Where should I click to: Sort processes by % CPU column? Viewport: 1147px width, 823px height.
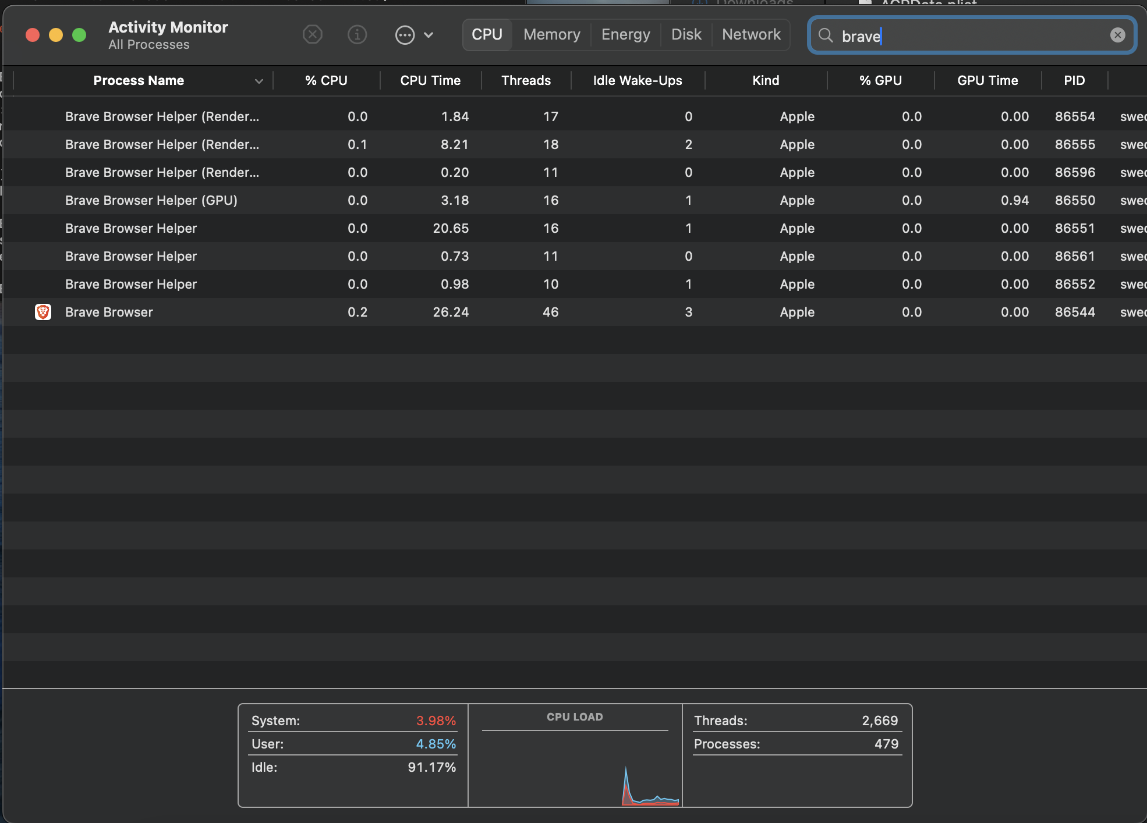326,80
